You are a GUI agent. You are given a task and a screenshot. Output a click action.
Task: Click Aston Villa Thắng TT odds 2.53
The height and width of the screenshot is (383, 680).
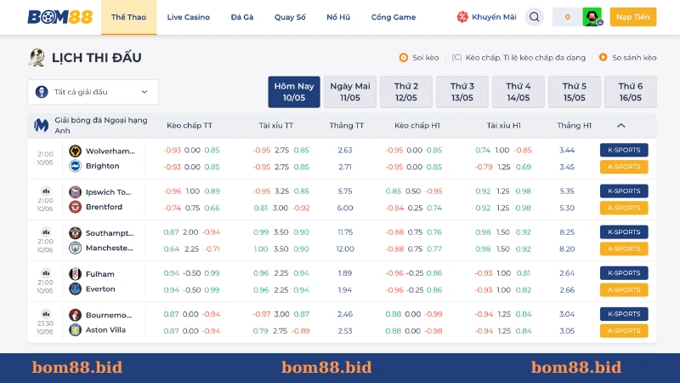tap(345, 331)
